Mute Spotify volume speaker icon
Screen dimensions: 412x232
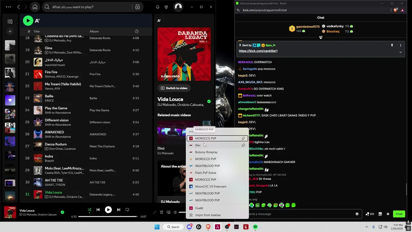coord(175,212)
